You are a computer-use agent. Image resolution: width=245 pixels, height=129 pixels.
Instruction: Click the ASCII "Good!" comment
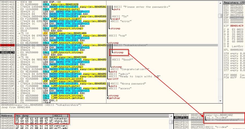(122, 59)
